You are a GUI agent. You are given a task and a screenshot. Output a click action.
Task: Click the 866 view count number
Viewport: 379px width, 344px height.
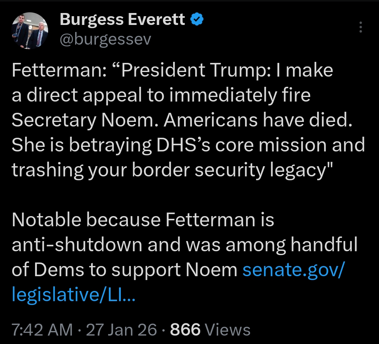tap(185, 330)
